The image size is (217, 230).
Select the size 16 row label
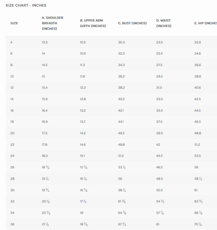coord(12,110)
